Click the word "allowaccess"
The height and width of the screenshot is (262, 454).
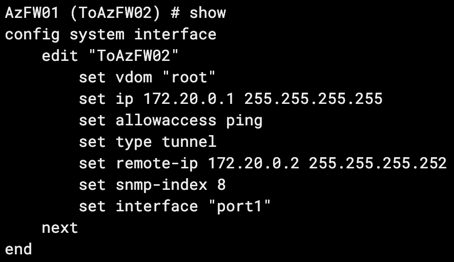pyautogui.click(x=166, y=121)
